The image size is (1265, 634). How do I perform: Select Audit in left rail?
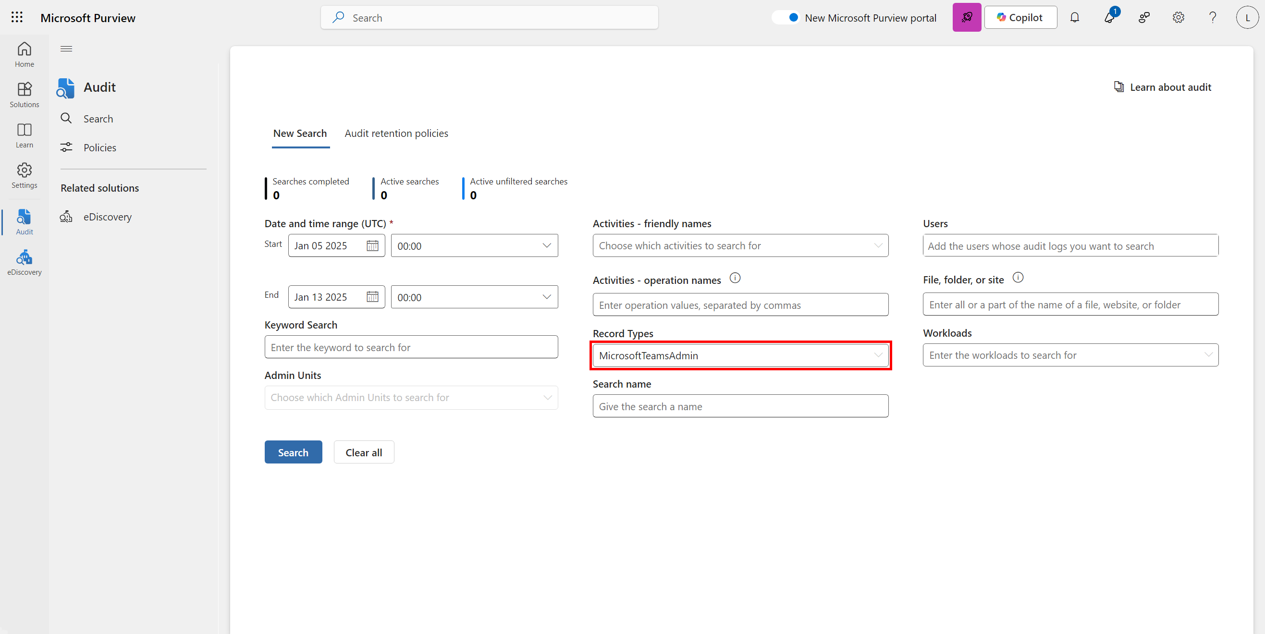[24, 222]
